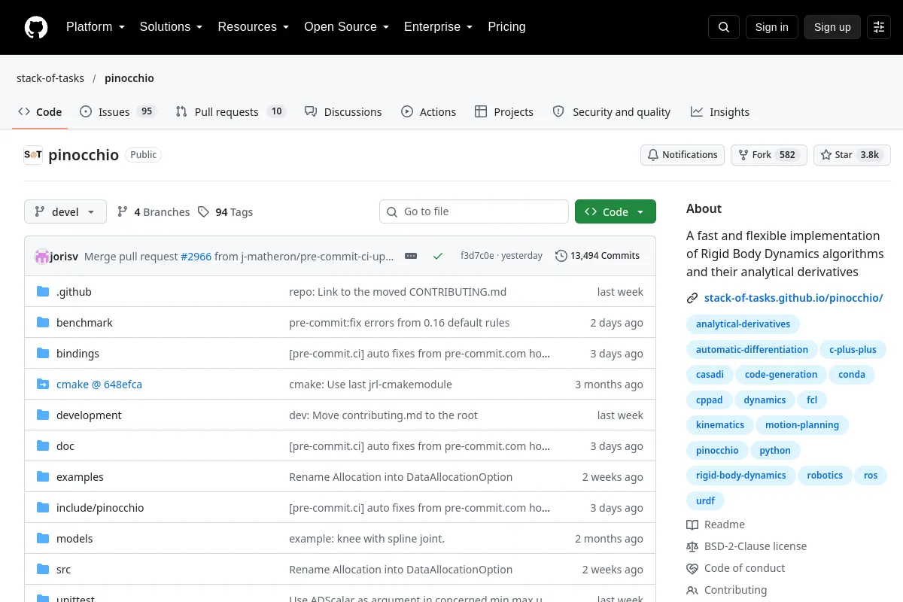The height and width of the screenshot is (602, 903).
Task: Open the motion-planning topic tag
Action: click(x=802, y=425)
